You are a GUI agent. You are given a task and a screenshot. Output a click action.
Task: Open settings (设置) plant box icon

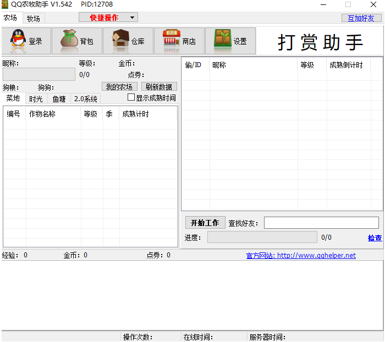[222, 41]
